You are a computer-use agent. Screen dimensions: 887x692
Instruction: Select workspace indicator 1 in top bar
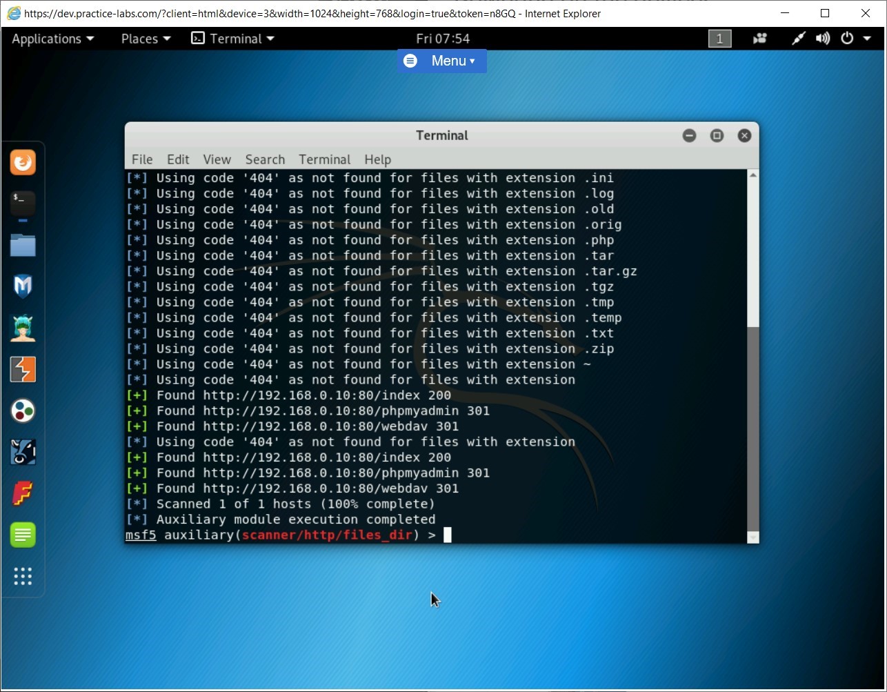tap(719, 39)
